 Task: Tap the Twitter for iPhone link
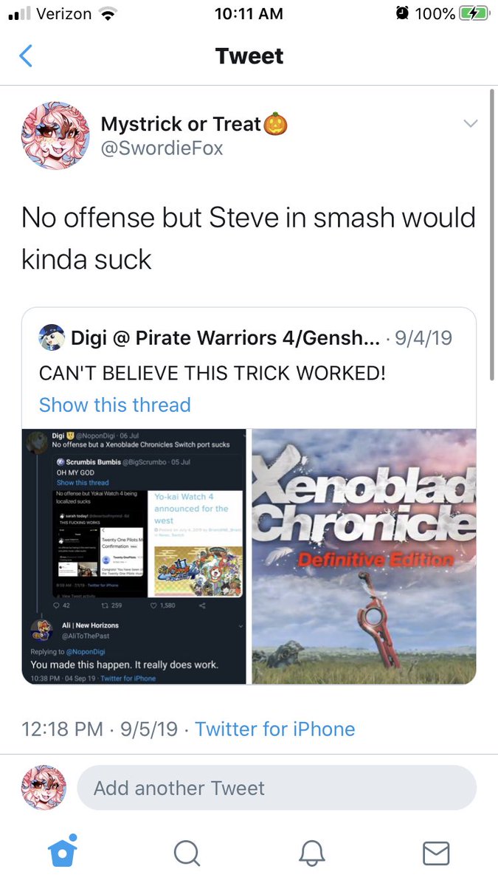click(275, 729)
